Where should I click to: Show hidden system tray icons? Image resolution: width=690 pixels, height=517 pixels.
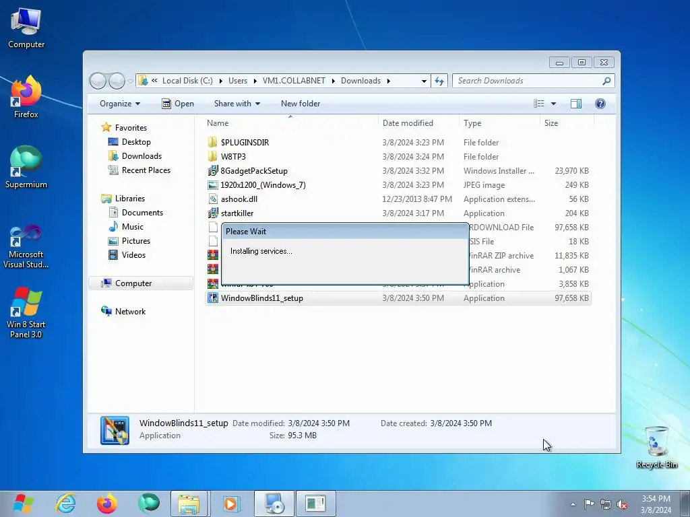(x=573, y=504)
